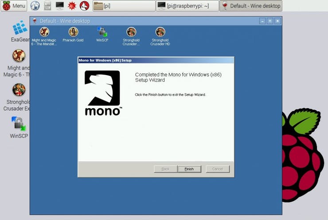This screenshot has width=328, height=220.
Task: Open WinSCP shortcut on Raspberry desktop
Action: [19, 127]
